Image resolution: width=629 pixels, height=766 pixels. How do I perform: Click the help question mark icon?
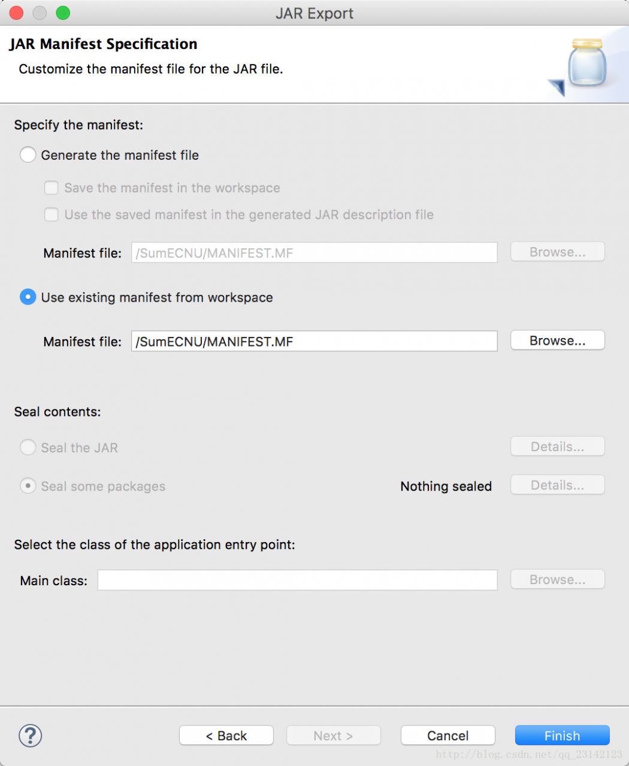pos(31,735)
